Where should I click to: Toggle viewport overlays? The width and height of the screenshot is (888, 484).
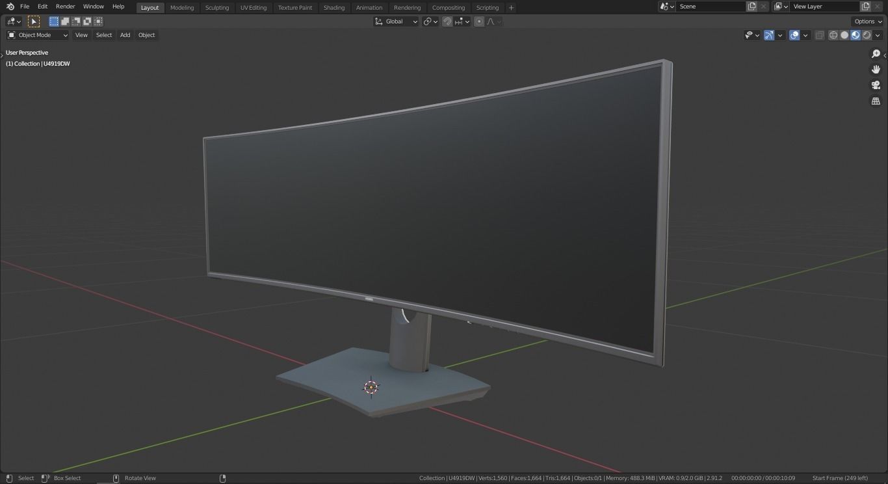tap(794, 35)
